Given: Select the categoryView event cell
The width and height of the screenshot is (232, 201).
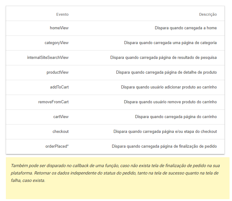Looking at the screenshot, I should (x=56, y=43).
